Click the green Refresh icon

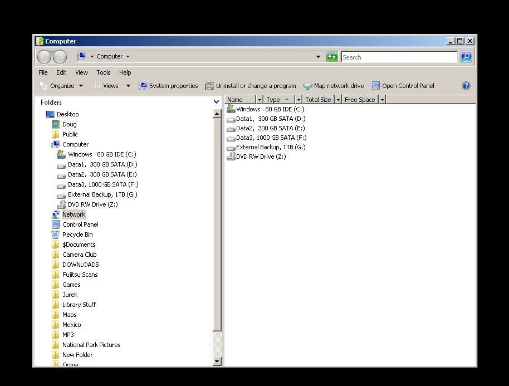[x=332, y=57]
